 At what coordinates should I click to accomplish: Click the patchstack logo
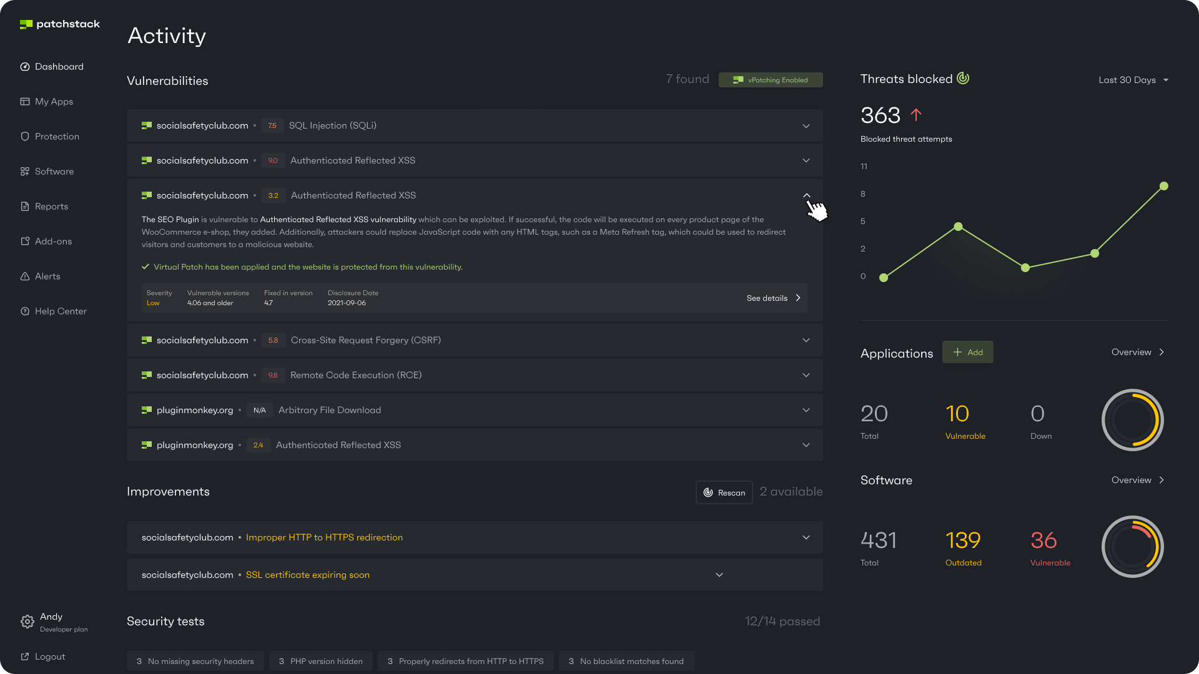click(60, 24)
